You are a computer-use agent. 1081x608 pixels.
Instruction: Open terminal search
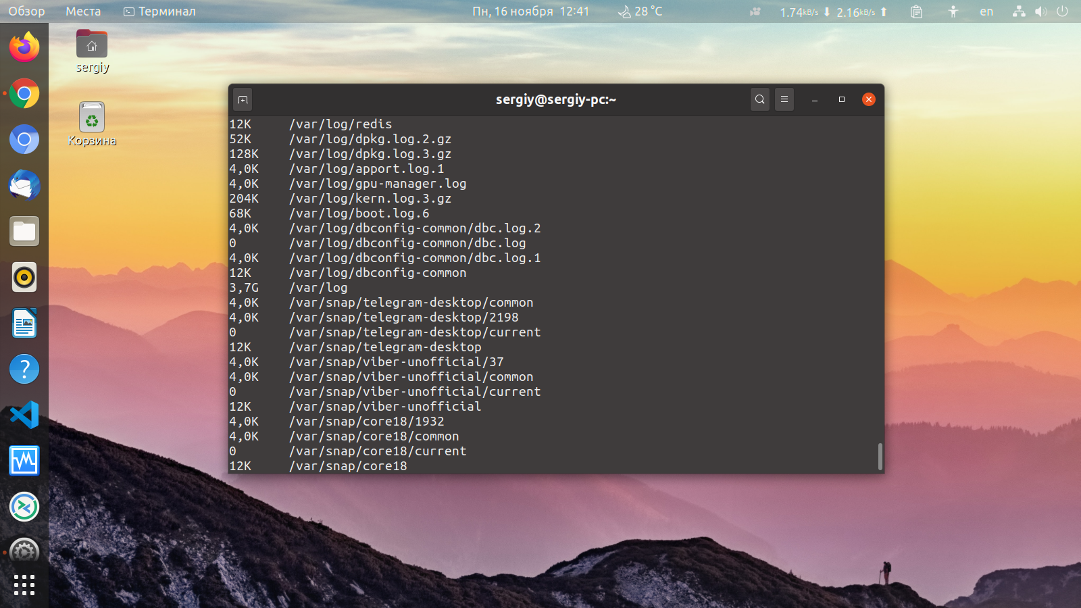click(760, 99)
